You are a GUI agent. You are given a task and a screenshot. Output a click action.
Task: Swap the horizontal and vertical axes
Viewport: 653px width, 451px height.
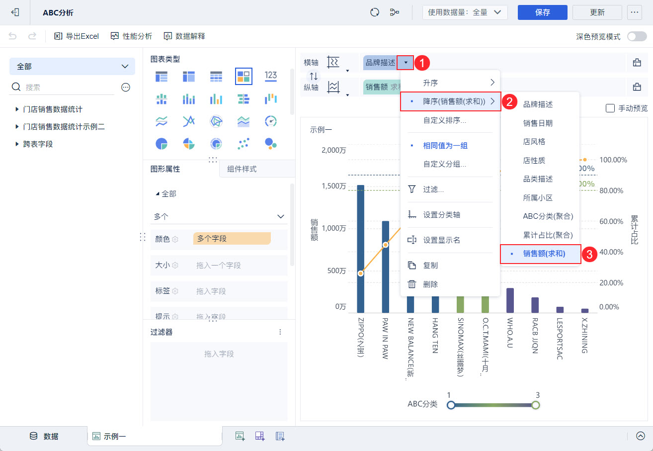pyautogui.click(x=314, y=76)
